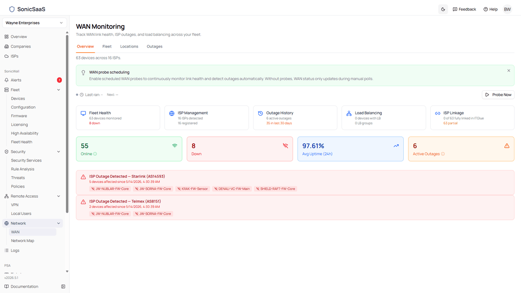Open Help in the top bar
The width and height of the screenshot is (521, 293).
point(490,9)
